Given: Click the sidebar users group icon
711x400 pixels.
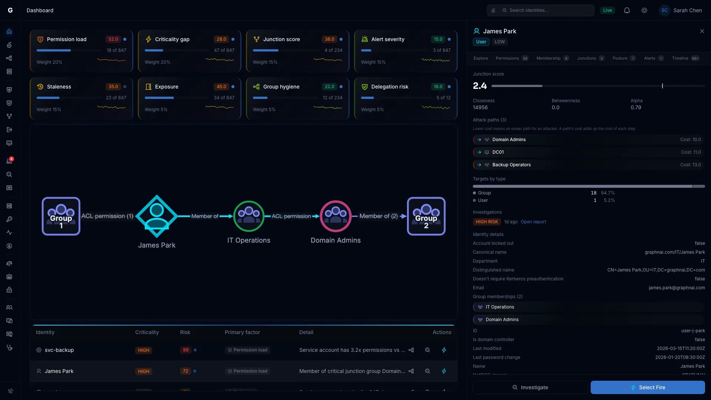Looking at the screenshot, I should point(9,307).
